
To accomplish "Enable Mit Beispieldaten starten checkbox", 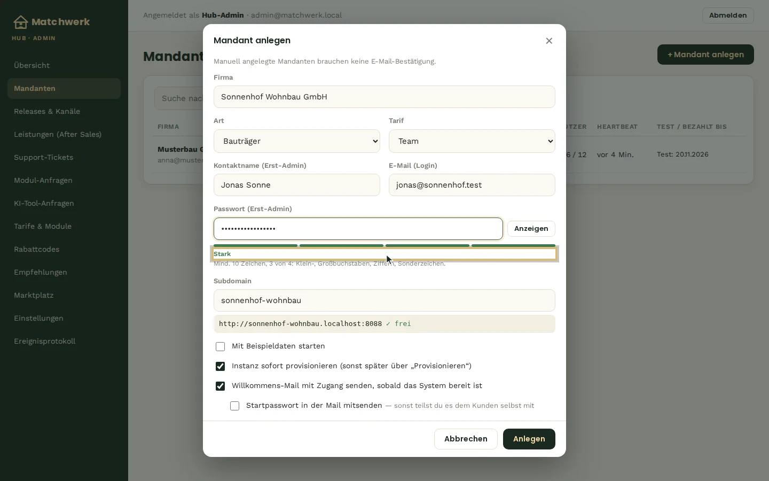I will pos(220,346).
